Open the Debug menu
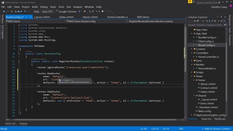 click(x=44, y=7)
